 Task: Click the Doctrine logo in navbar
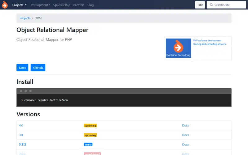point(5,5)
